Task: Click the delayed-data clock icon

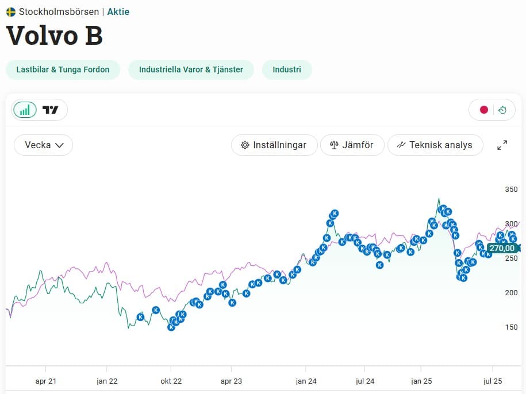Action: coord(502,110)
